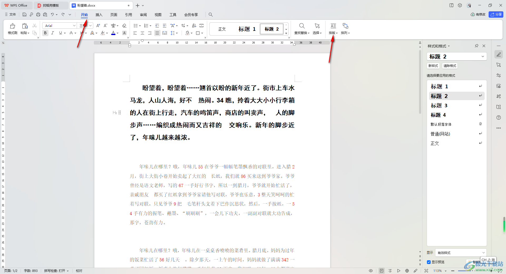Screen dimensions: 506x274
Task: Close the Styles and Formatting pane
Action: [484, 46]
